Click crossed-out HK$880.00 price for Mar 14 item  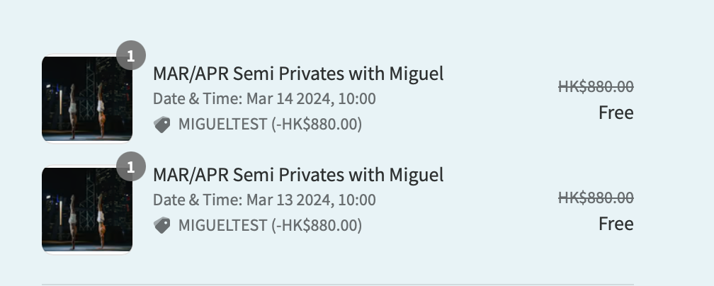[x=596, y=87]
